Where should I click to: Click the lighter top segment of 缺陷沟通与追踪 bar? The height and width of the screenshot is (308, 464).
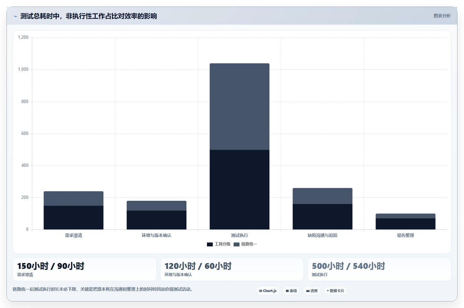click(x=322, y=196)
